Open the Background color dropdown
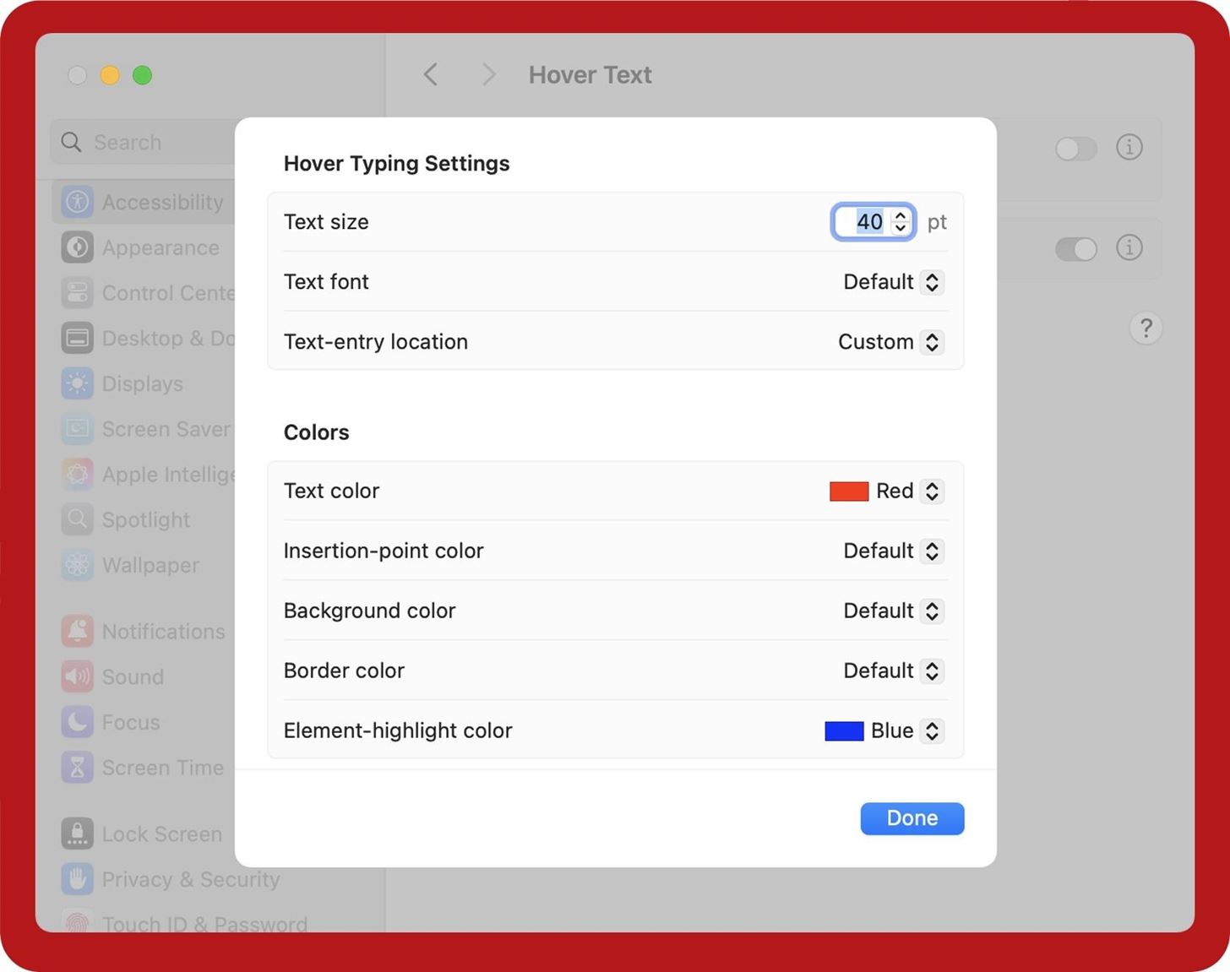This screenshot has width=1230, height=972. [932, 611]
